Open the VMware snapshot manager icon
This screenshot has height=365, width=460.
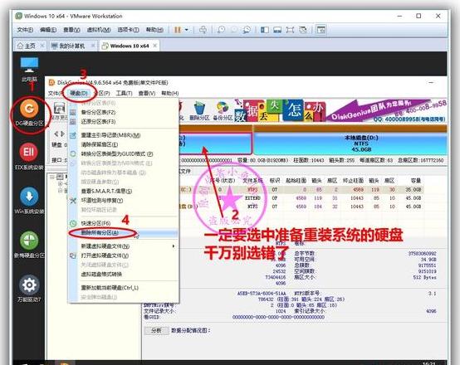(247, 30)
